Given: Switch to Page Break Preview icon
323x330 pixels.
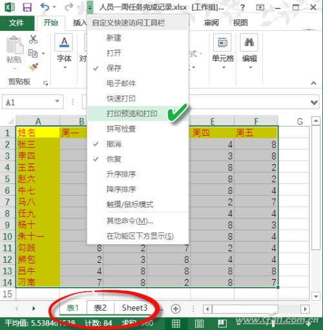Looking at the screenshot, I should [222, 324].
